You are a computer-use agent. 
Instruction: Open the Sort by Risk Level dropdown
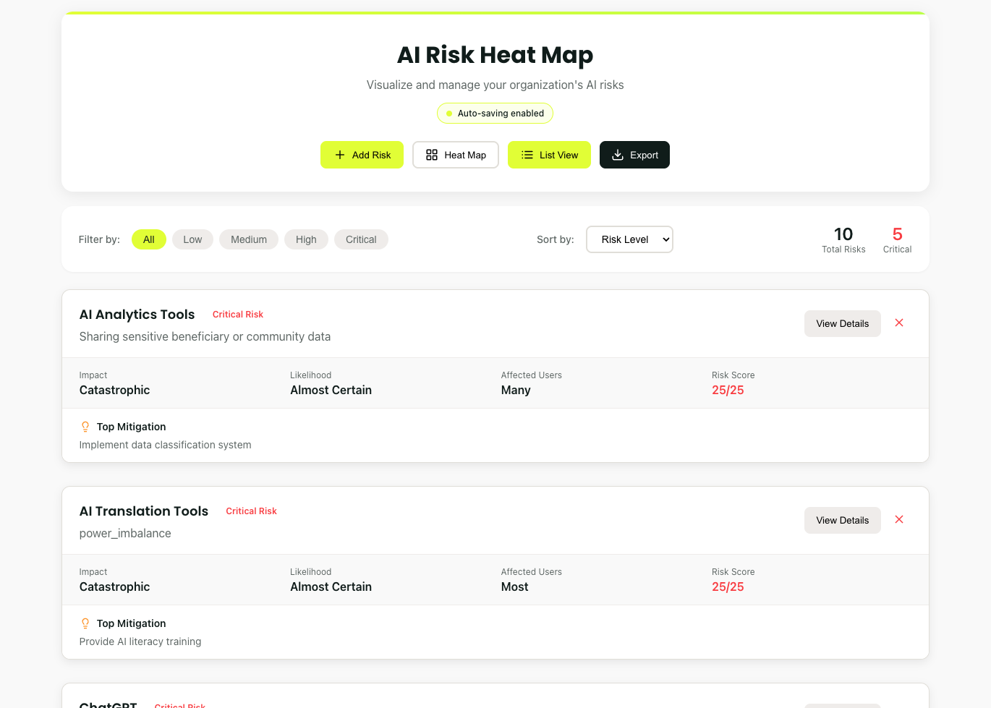click(629, 239)
